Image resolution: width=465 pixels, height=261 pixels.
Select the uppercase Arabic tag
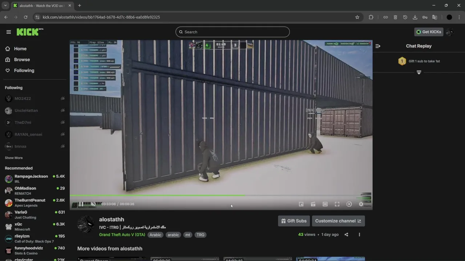[155, 235]
